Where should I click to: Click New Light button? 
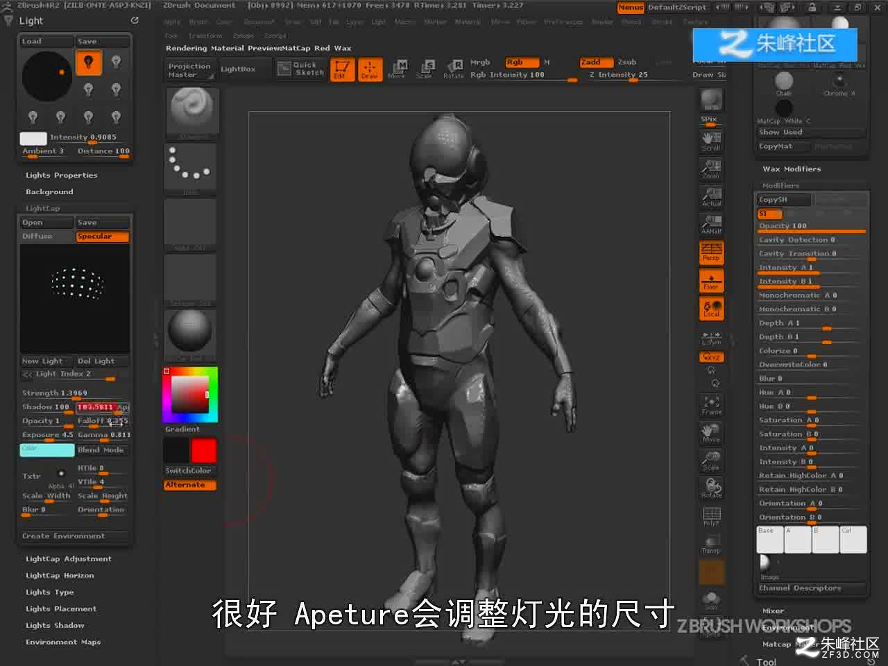pos(46,361)
